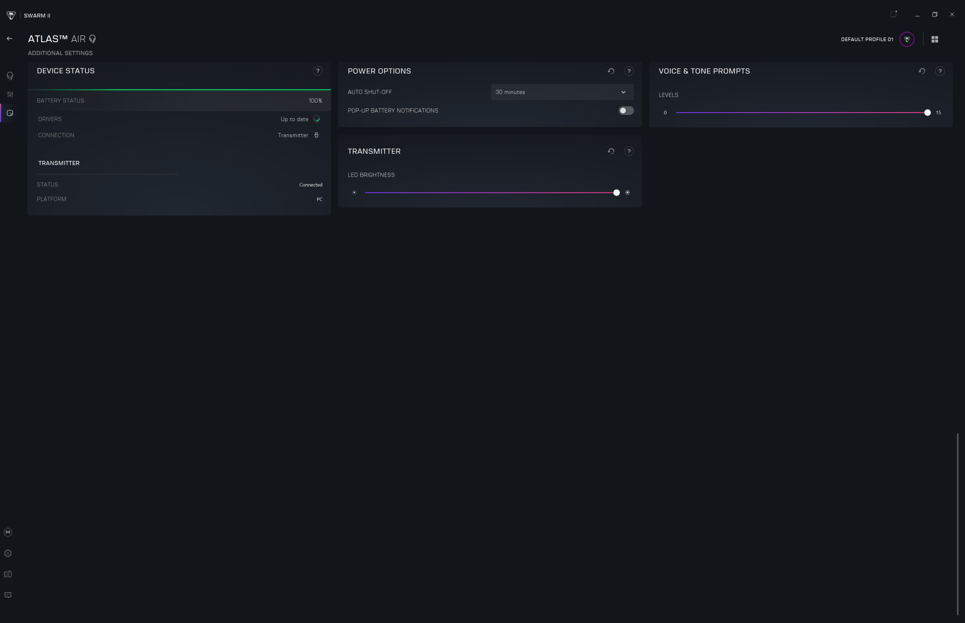Image resolution: width=965 pixels, height=623 pixels.
Task: Minimize the Swarm II window
Action: coord(917,15)
